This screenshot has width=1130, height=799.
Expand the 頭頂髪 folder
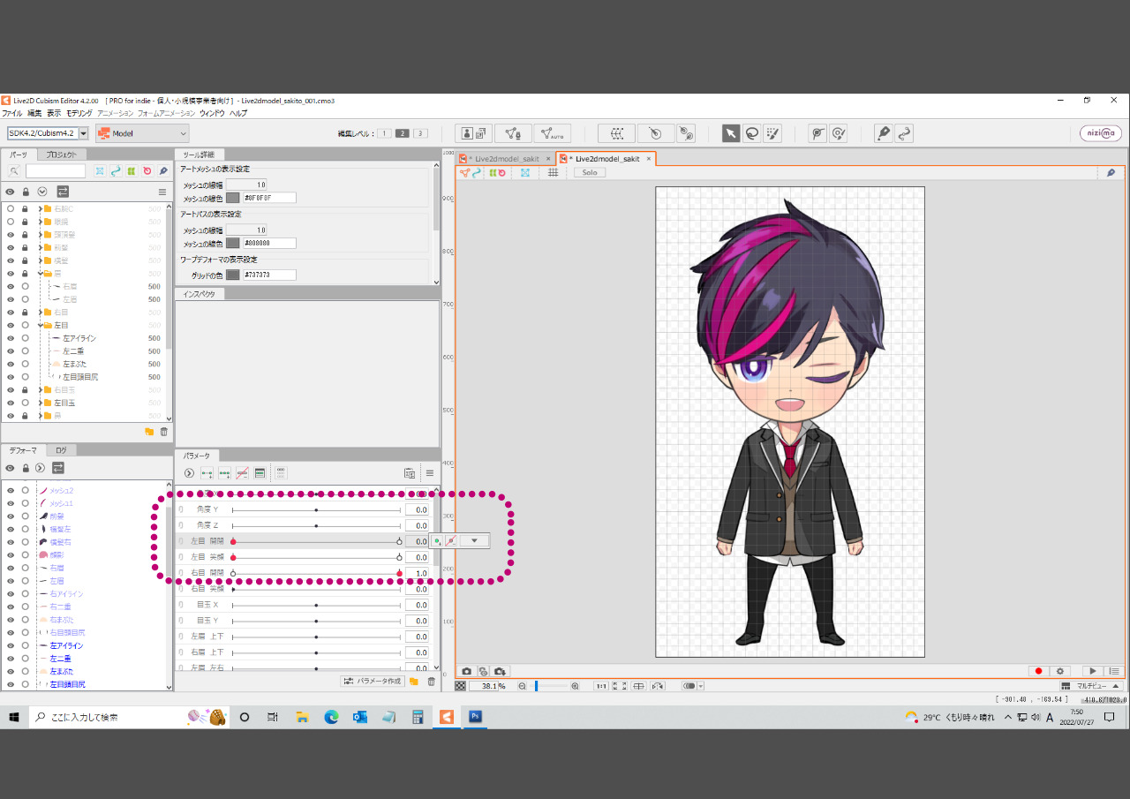tap(40, 235)
